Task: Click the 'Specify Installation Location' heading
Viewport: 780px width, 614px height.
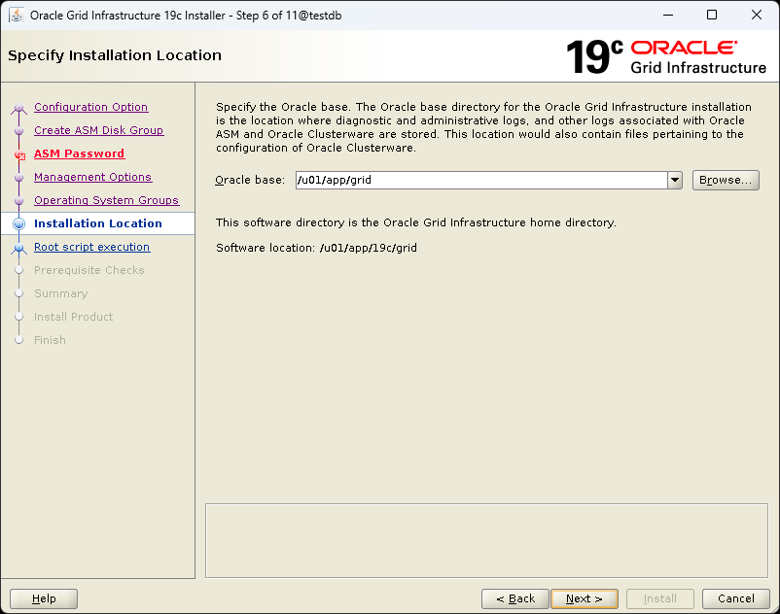Action: click(x=115, y=55)
